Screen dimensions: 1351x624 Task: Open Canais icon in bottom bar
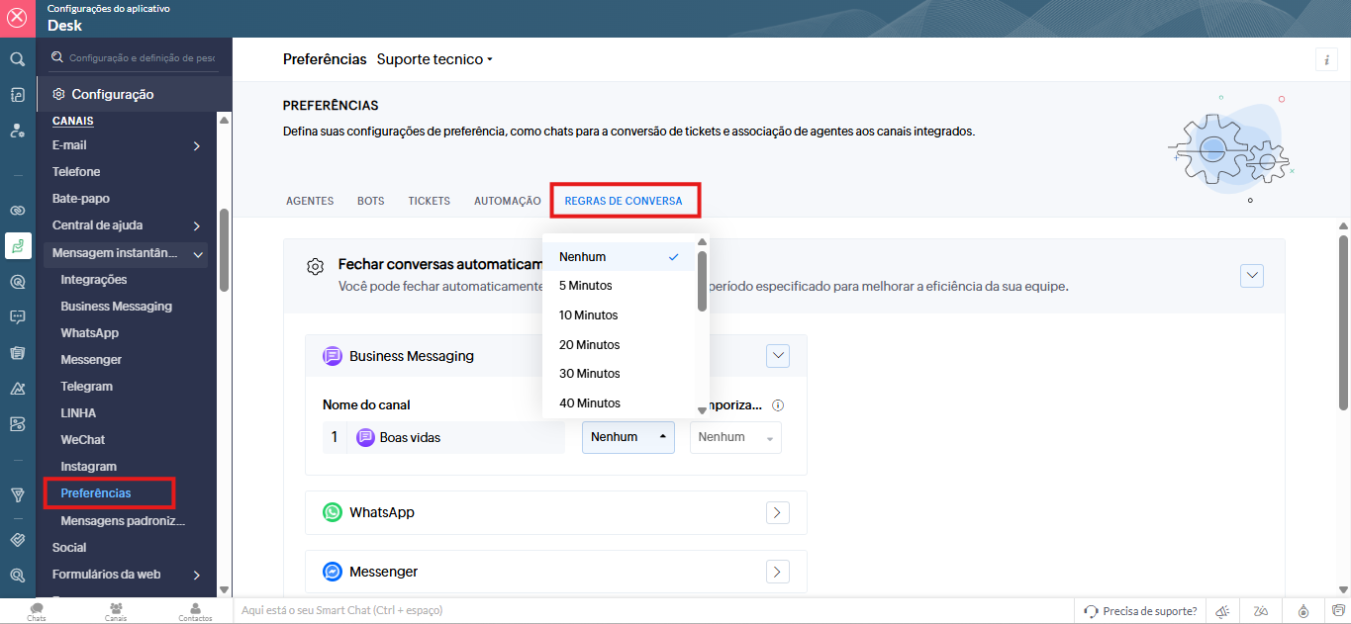tap(116, 610)
